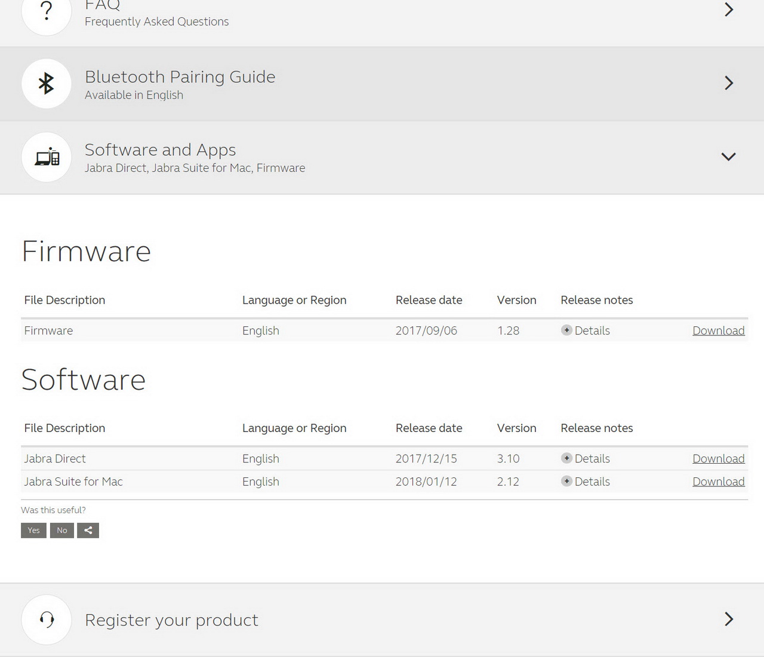Screen dimensions: 764x657
Task: Click English in the Firmware row
Action: click(x=260, y=331)
